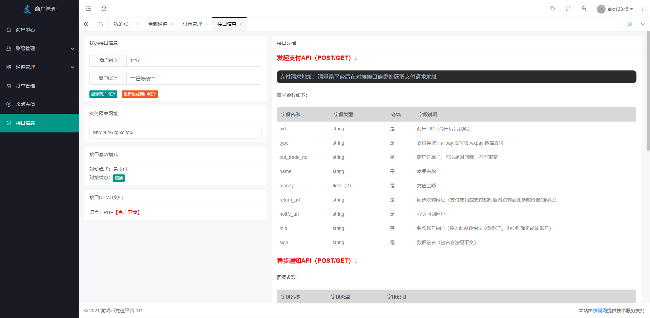Image resolution: width=650 pixels, height=318 pixels.
Task: Click the refresh page icon
Action: (104, 9)
